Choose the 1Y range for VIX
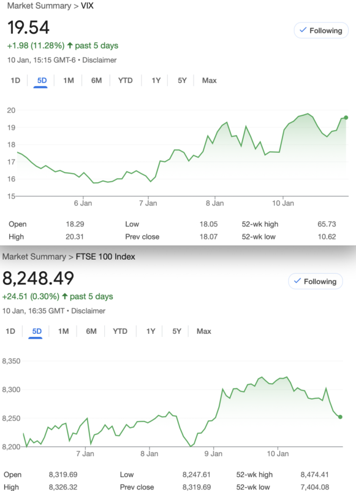 [156, 80]
